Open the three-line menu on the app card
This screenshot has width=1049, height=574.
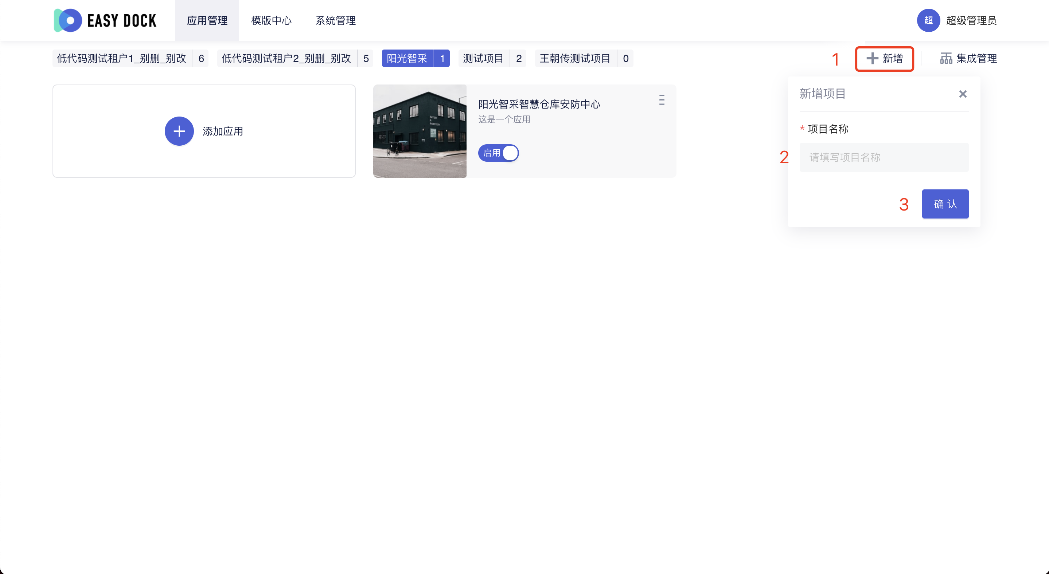[x=662, y=100]
